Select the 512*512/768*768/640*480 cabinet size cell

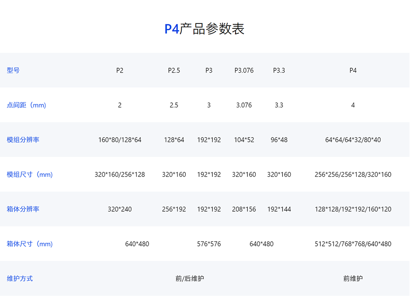point(353,244)
